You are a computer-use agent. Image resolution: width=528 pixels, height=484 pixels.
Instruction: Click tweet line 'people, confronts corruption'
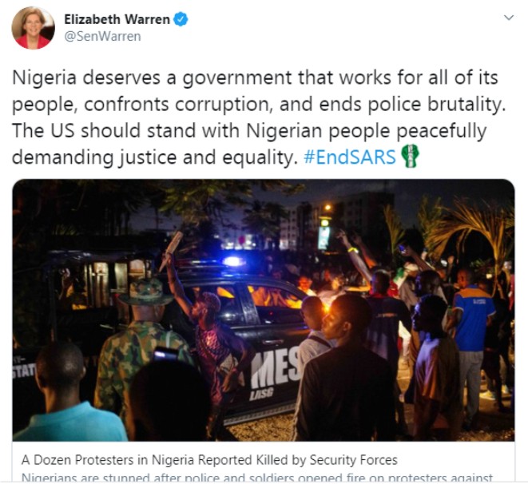pos(259,105)
